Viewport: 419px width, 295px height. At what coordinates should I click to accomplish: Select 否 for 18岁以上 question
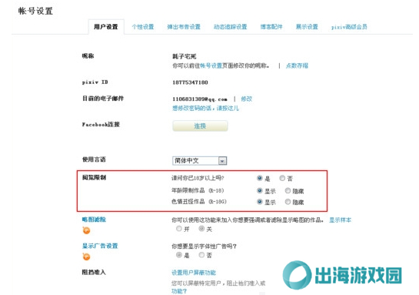282,178
